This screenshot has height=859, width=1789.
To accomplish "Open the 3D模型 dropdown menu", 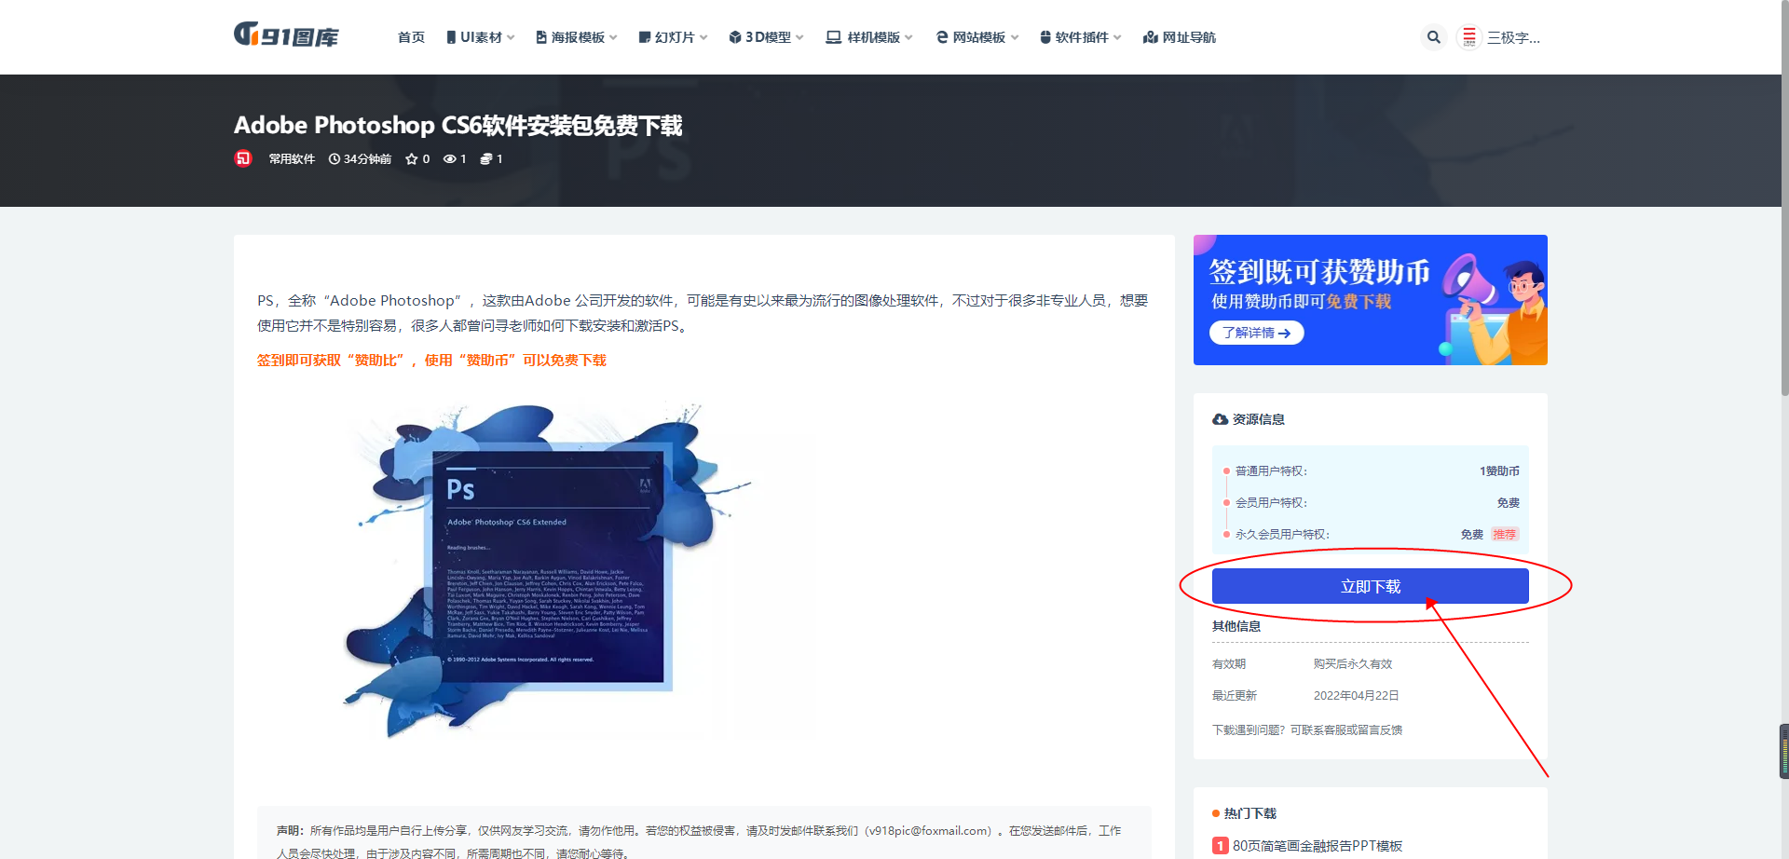I will point(766,37).
